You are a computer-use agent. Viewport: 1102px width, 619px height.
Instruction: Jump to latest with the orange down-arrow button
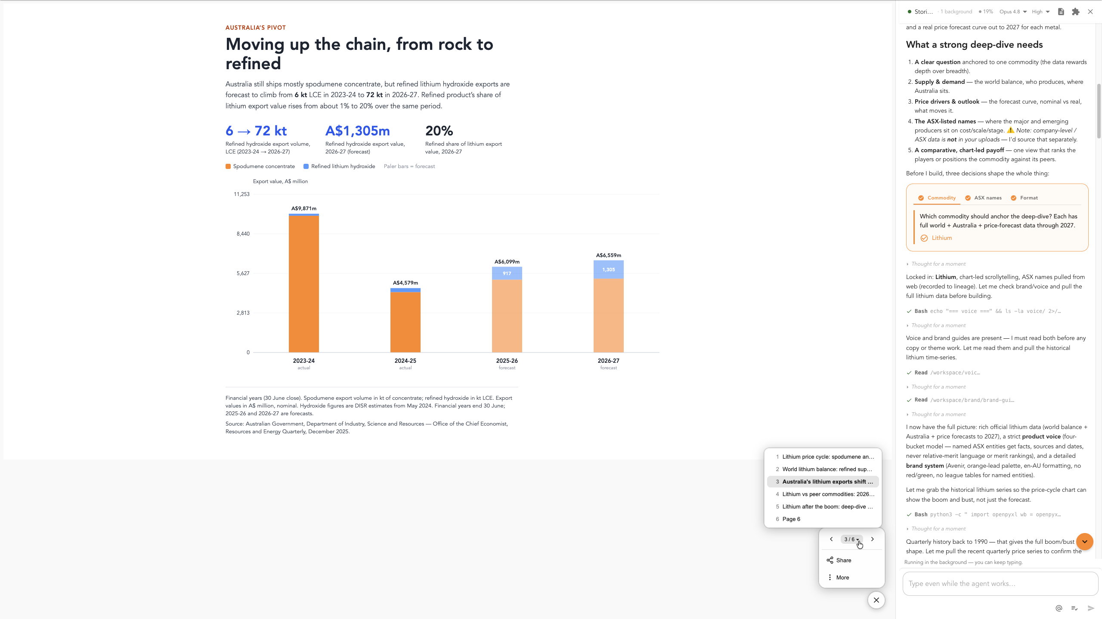tap(1085, 542)
